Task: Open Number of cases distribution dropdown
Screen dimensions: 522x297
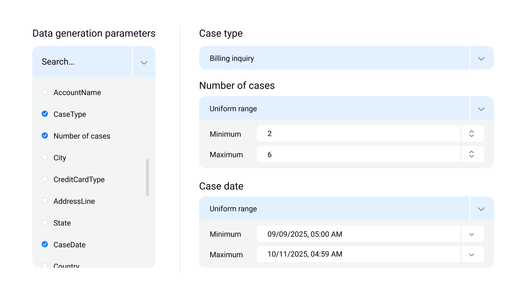Action: click(481, 109)
